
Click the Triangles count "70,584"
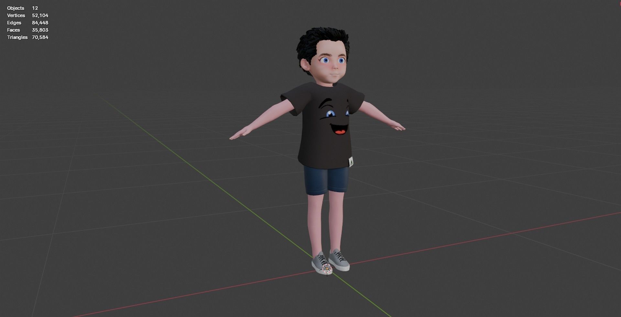pyautogui.click(x=40, y=37)
